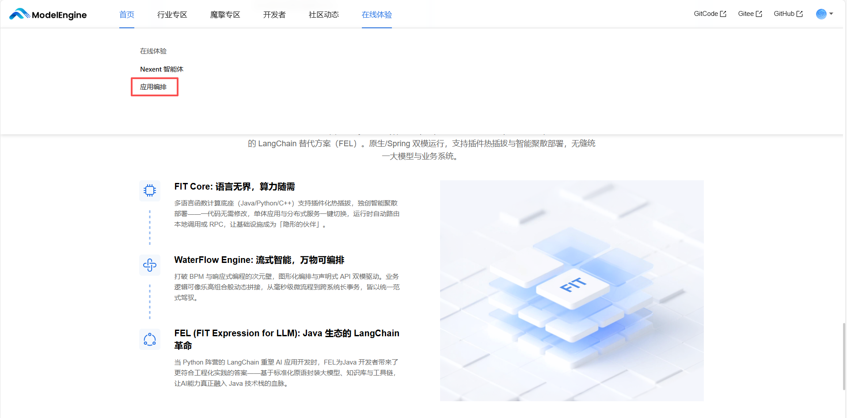
Task: Open the 魔擎专区 navigation dropdown
Action: pyautogui.click(x=225, y=15)
